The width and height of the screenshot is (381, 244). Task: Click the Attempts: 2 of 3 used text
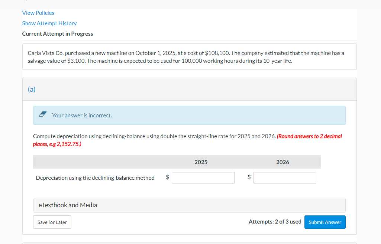[275, 221]
